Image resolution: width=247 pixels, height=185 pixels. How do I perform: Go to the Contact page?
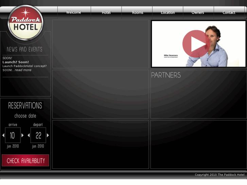tap(229, 13)
